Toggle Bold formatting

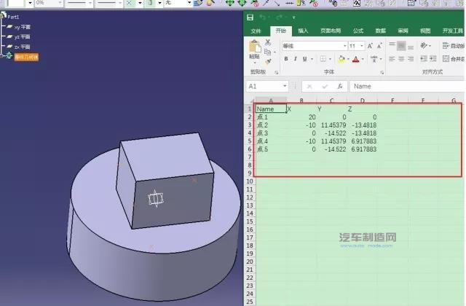286,59
